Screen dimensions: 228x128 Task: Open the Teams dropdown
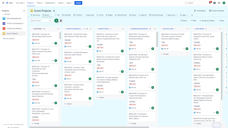[61, 3]
